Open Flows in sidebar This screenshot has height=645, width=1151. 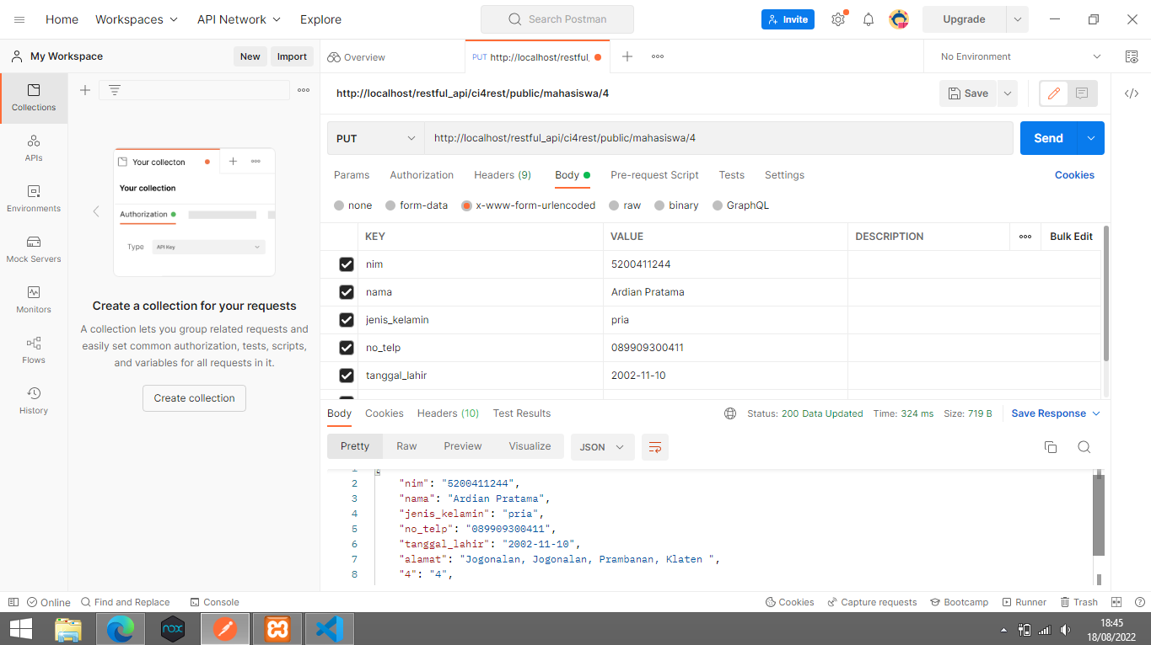[34, 351]
